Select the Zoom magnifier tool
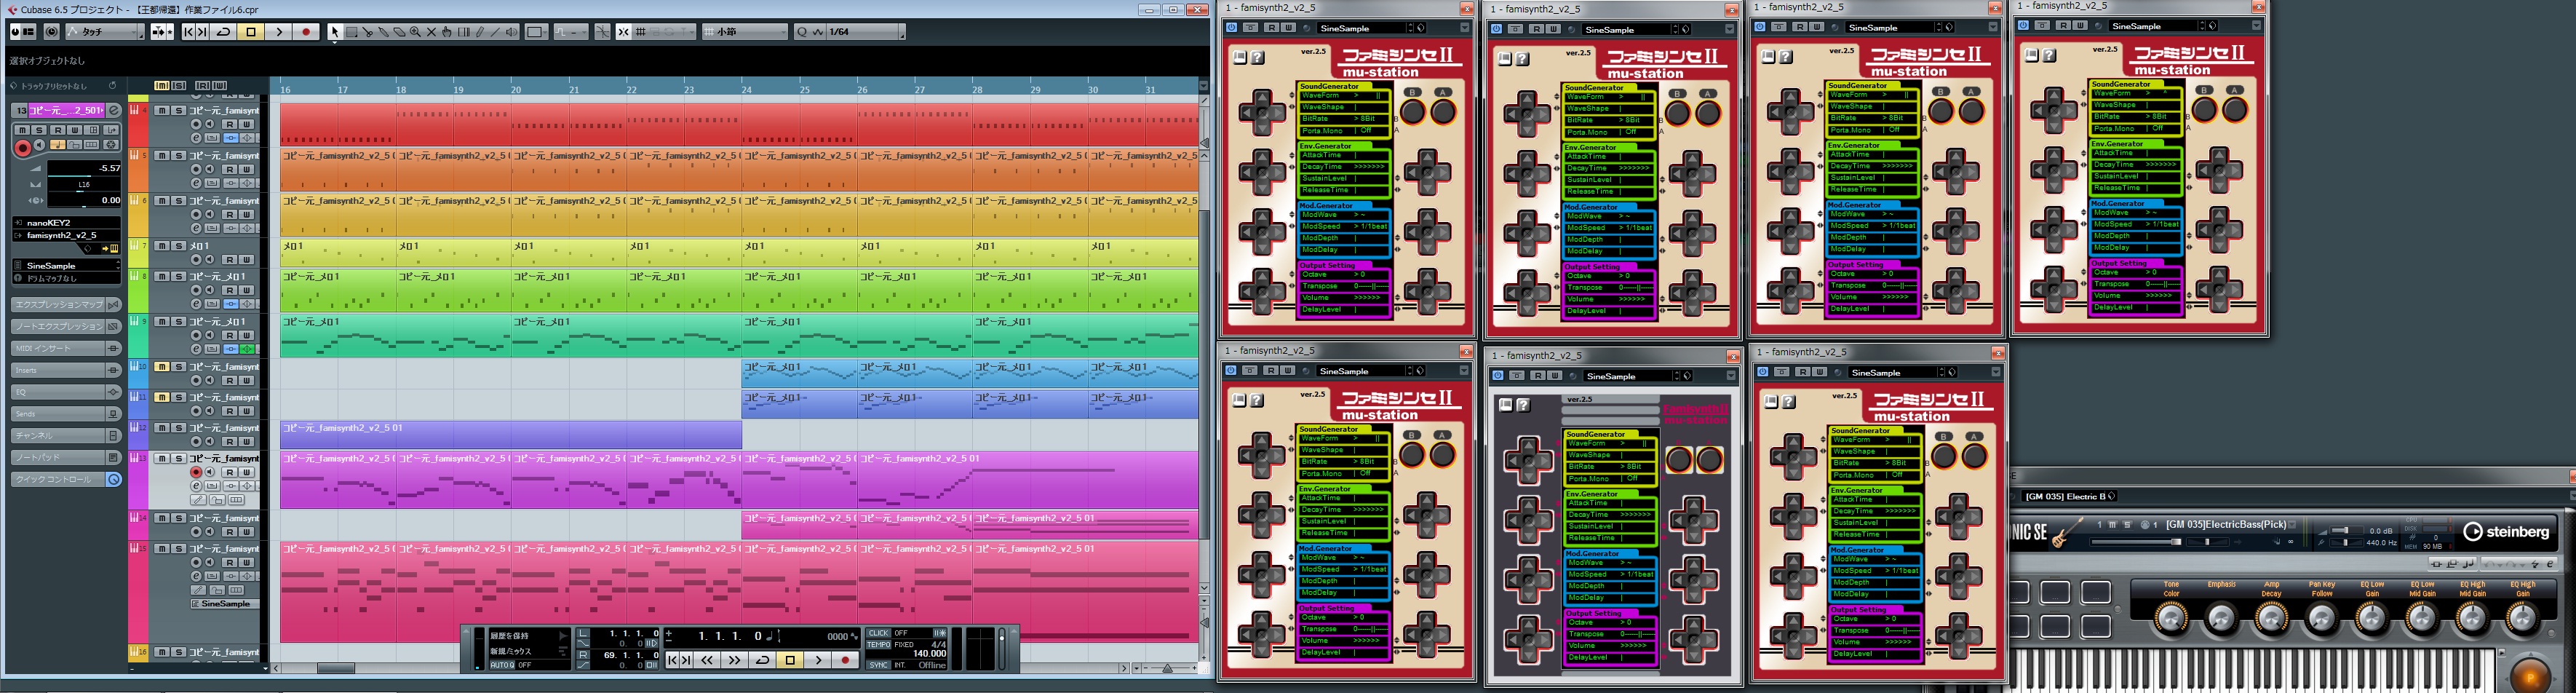This screenshot has height=693, width=2576. (x=416, y=32)
